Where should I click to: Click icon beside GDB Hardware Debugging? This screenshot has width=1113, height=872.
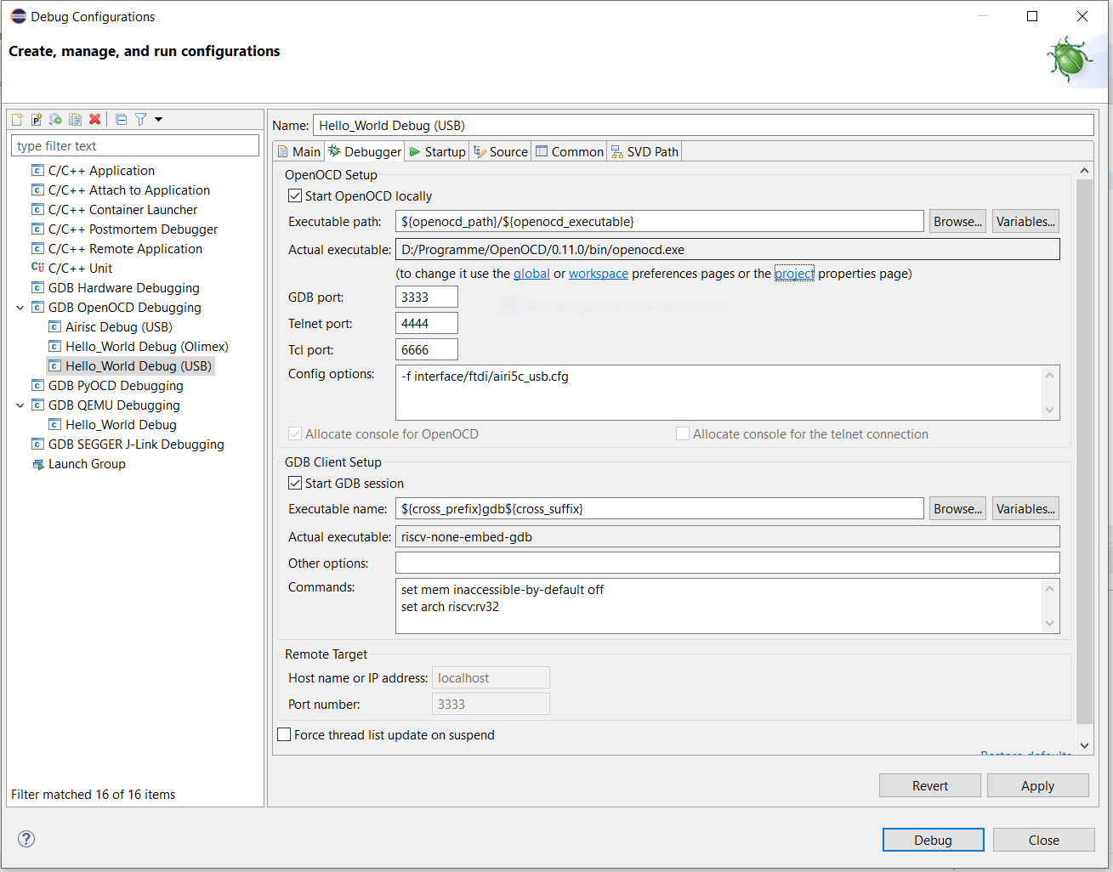[37, 288]
